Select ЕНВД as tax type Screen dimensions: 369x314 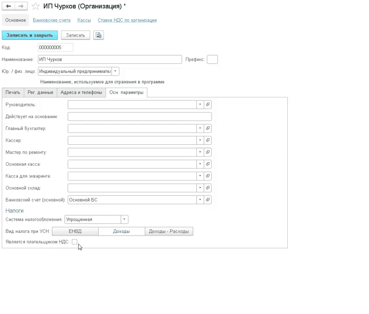coord(75,232)
